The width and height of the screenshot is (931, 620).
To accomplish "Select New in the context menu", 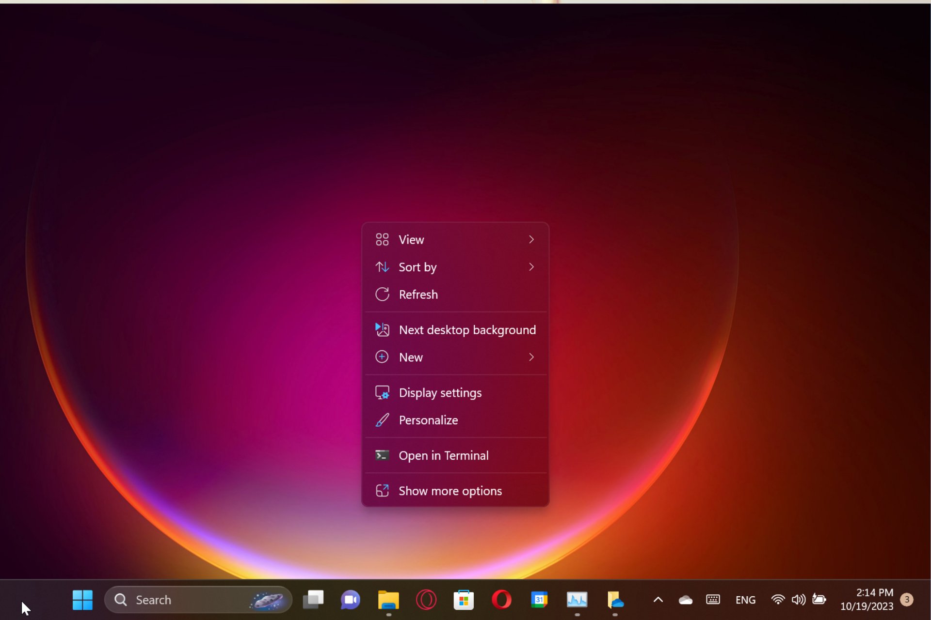I will 455,357.
